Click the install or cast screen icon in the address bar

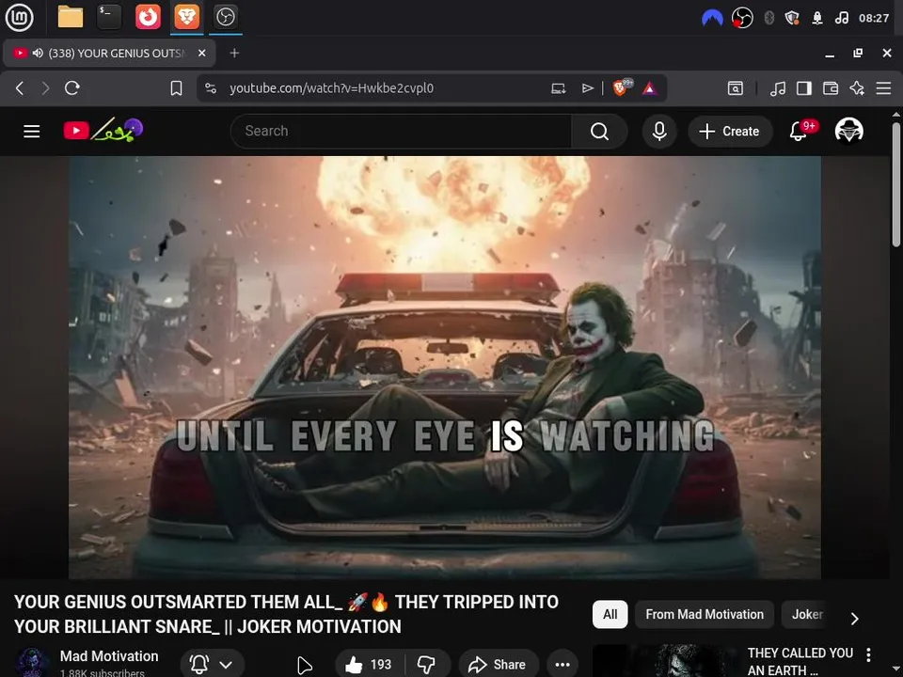(x=558, y=88)
